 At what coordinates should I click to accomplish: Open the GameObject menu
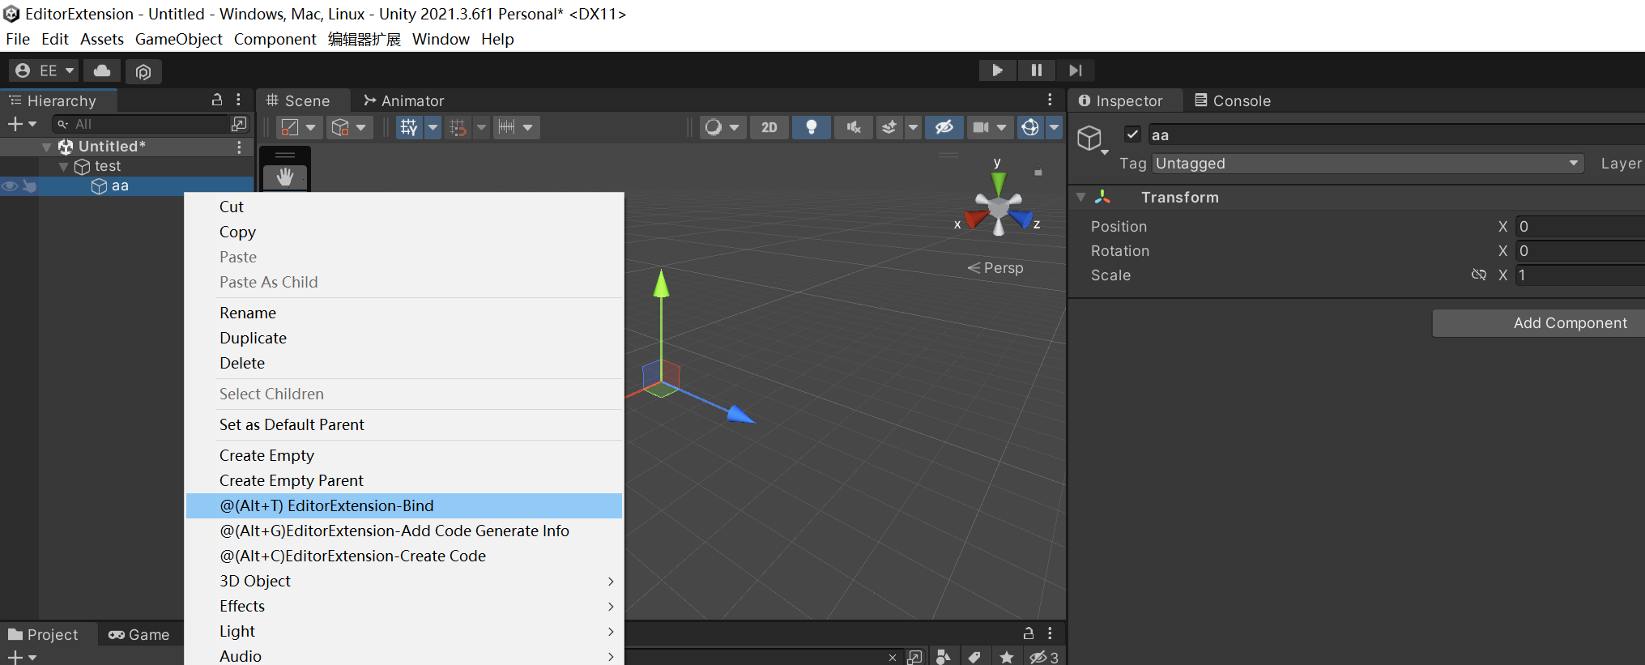click(178, 39)
